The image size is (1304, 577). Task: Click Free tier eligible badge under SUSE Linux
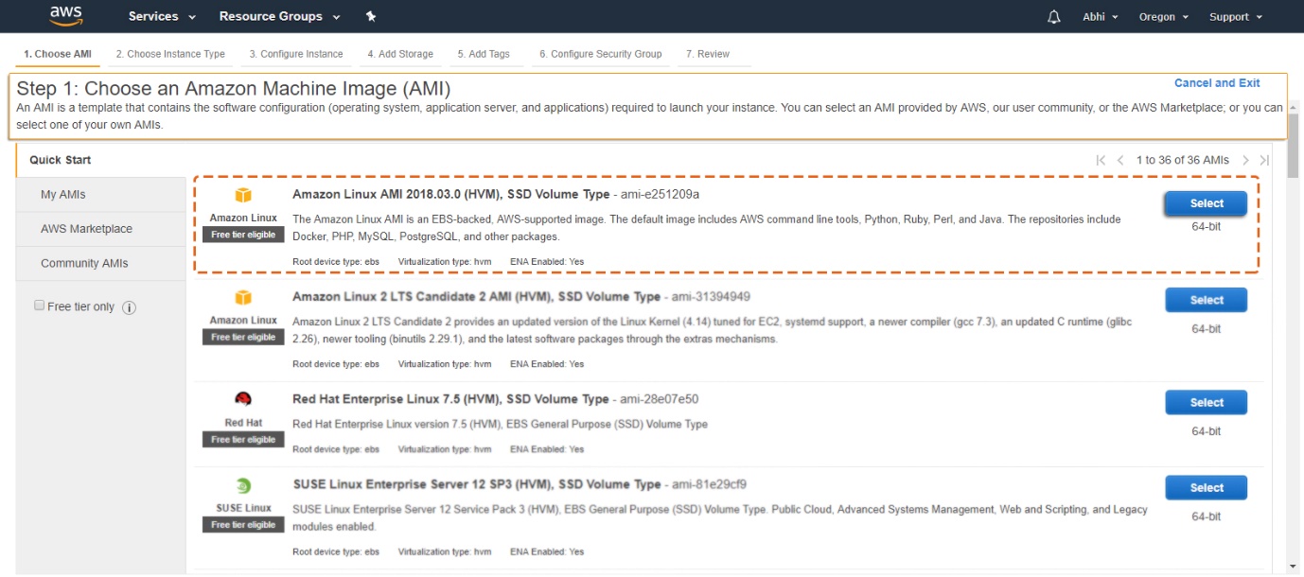[x=243, y=525]
